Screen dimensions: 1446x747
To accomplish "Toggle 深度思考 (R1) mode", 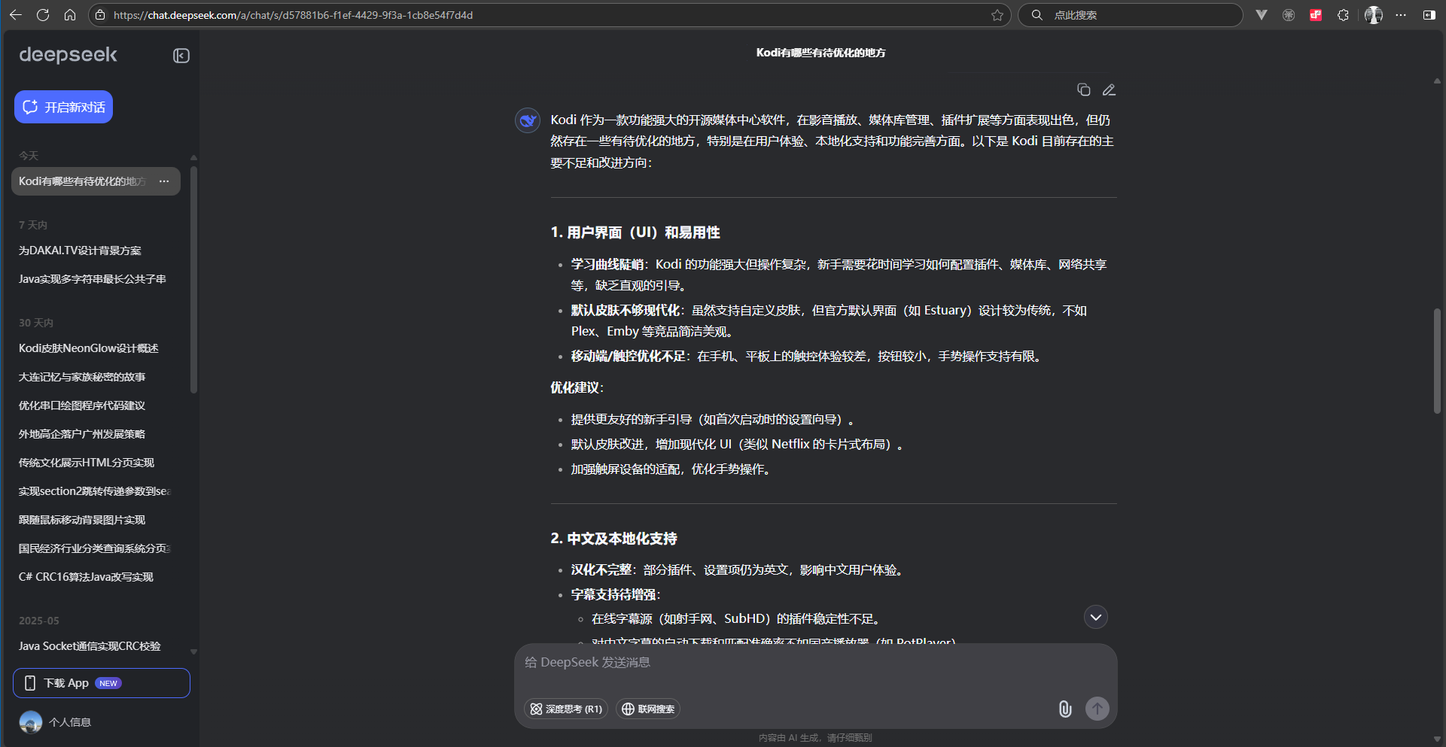I will click(x=566, y=709).
